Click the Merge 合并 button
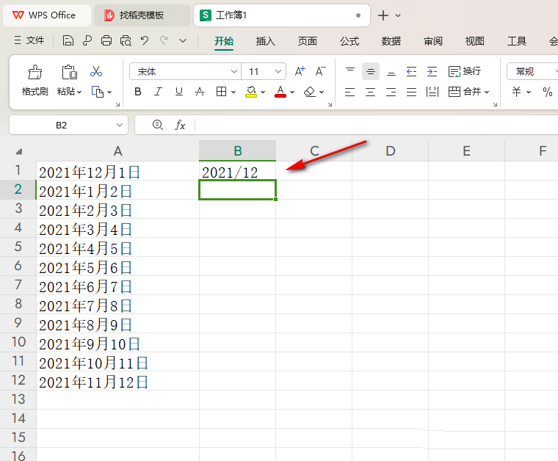558x461 pixels. click(x=465, y=92)
